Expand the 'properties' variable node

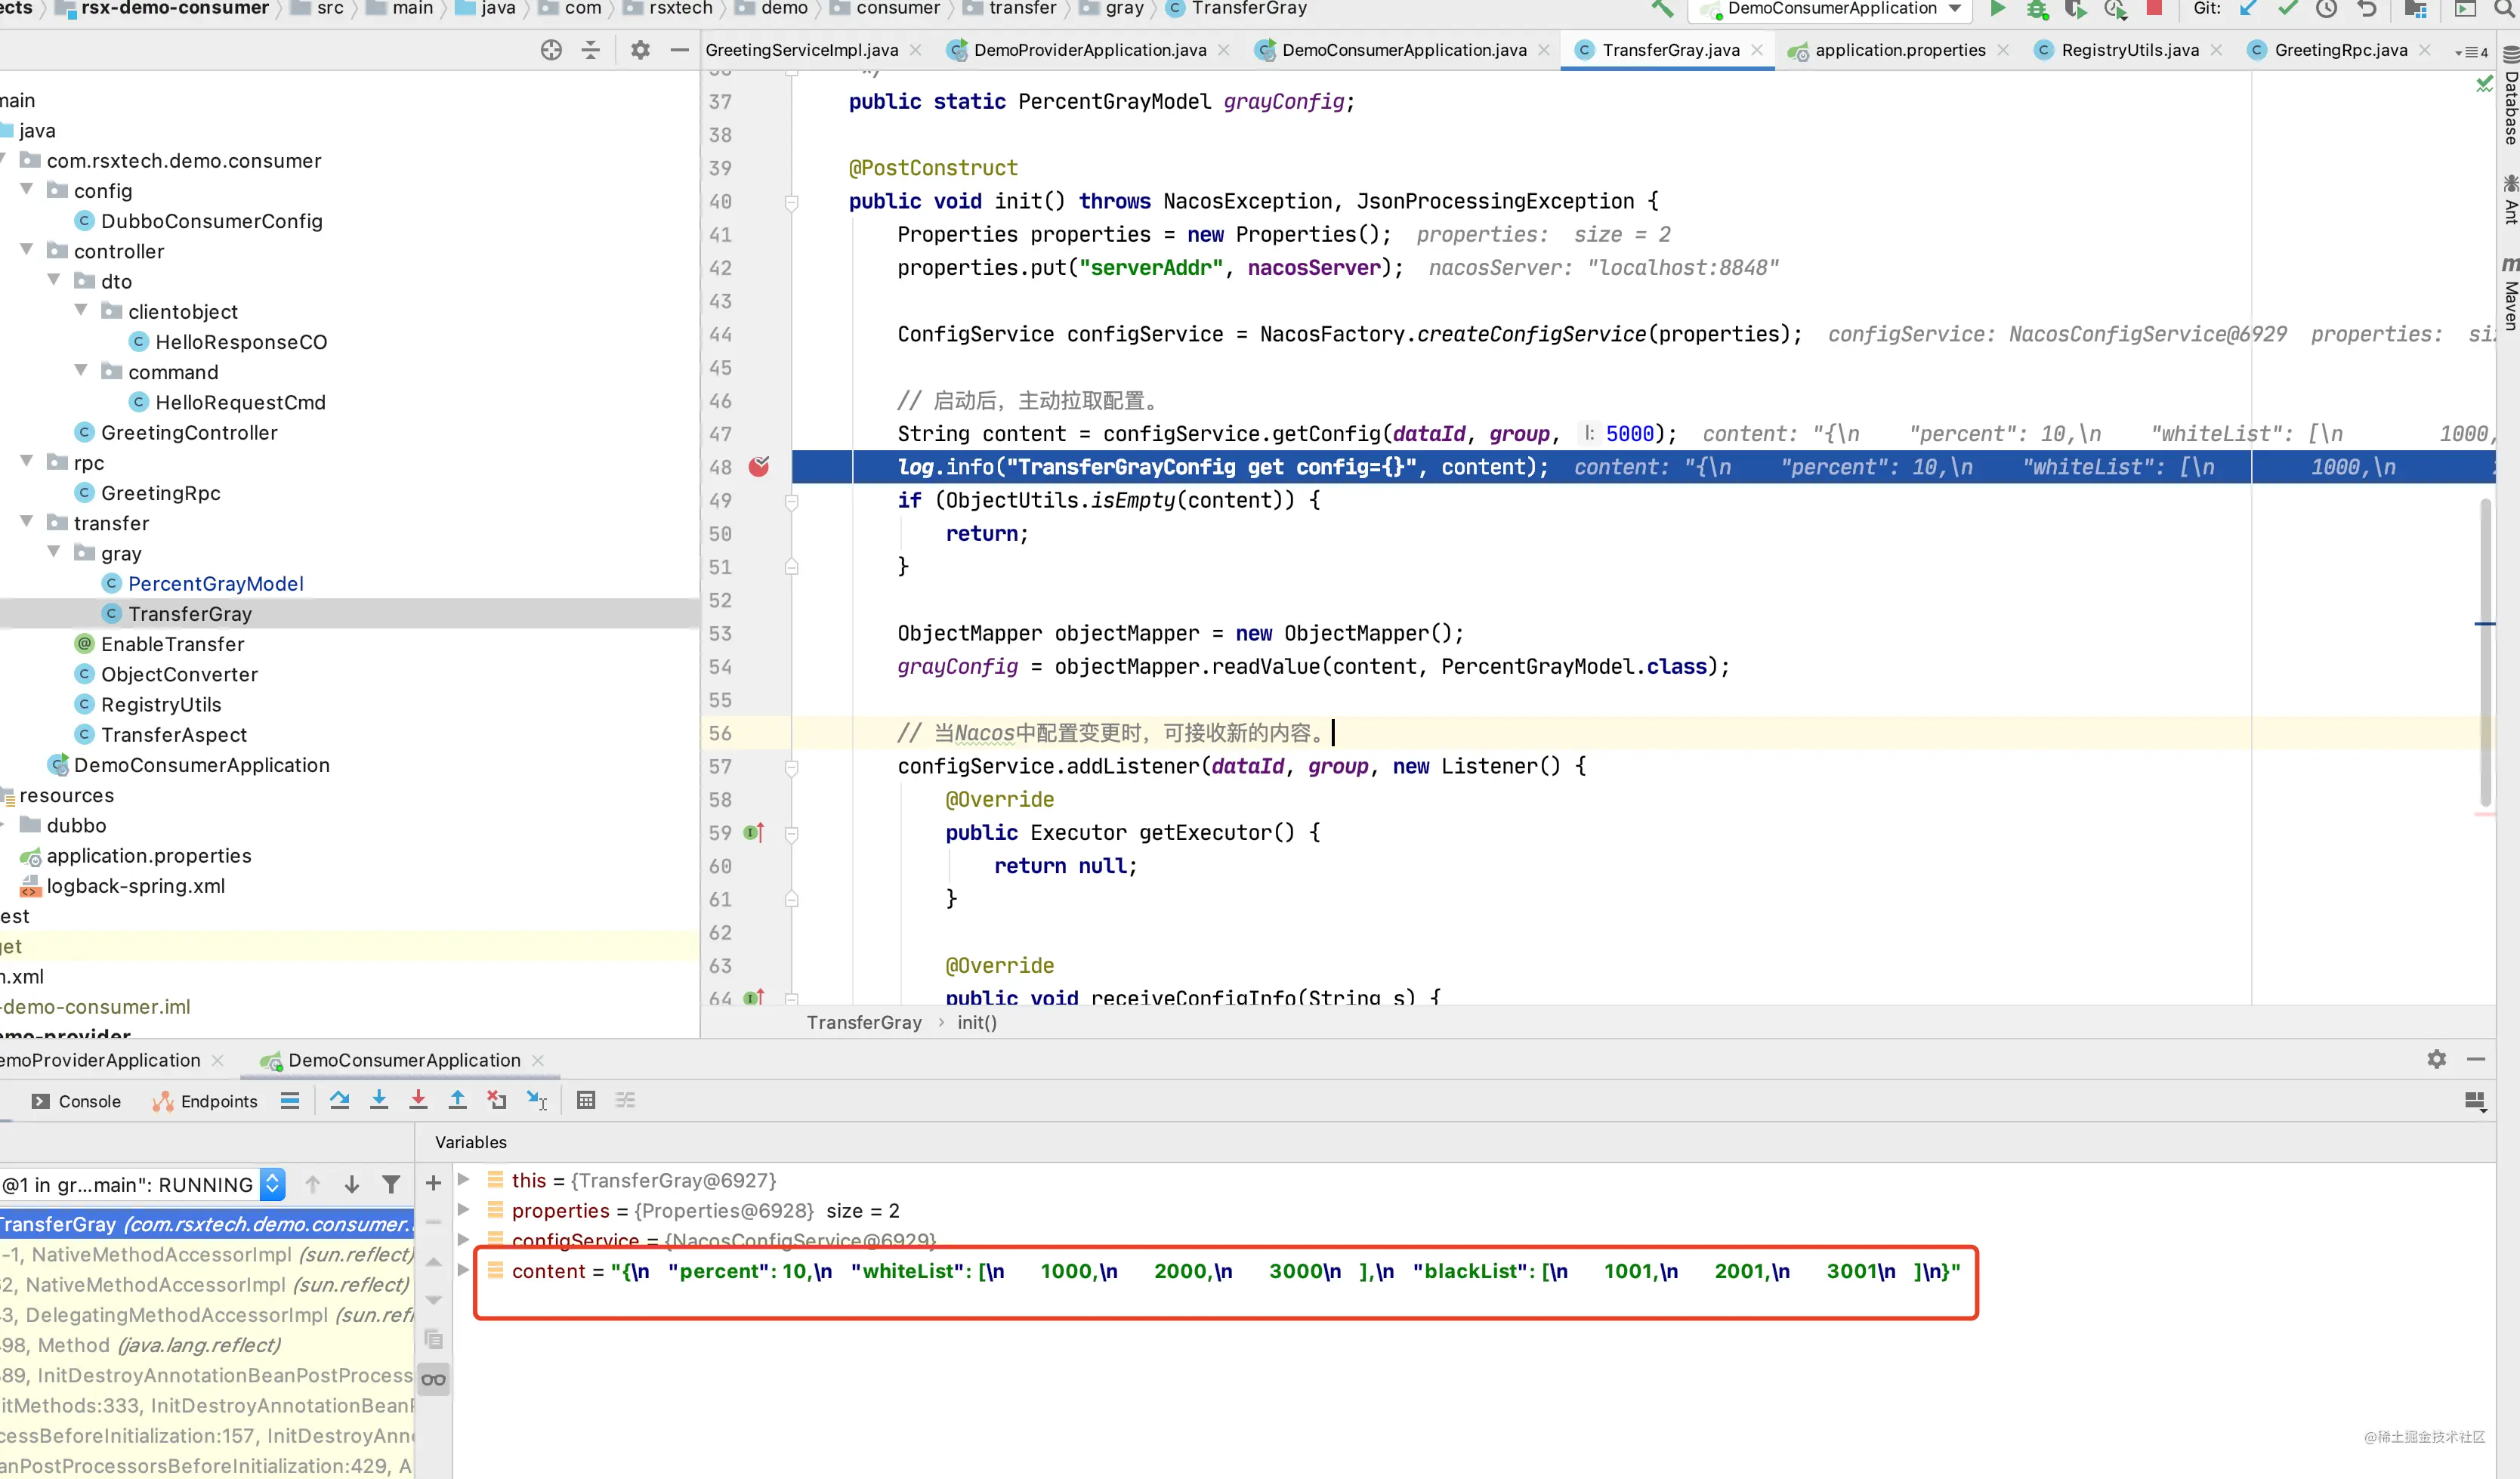[x=464, y=1209]
